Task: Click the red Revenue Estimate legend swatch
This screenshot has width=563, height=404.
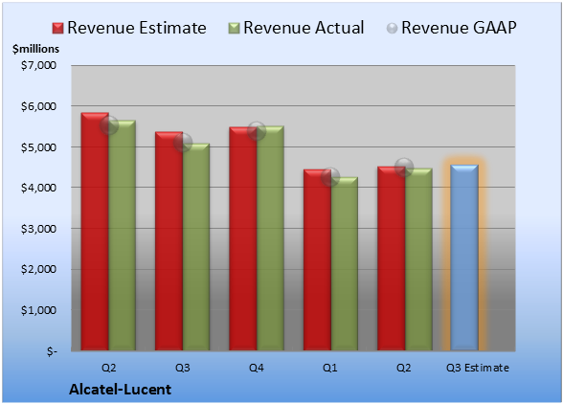Action: 57,29
